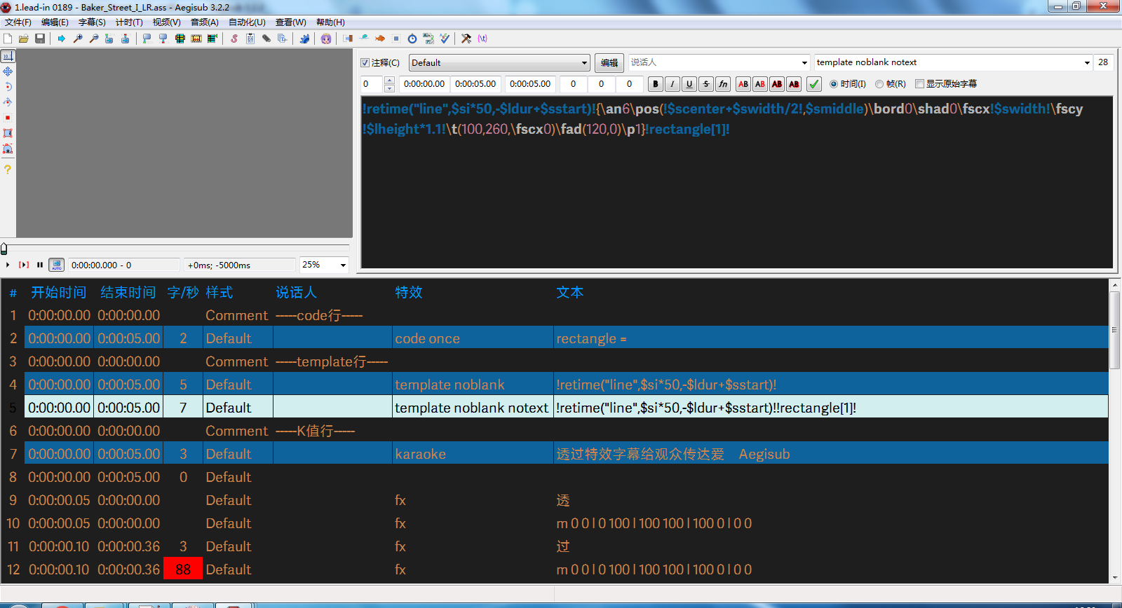The height and width of the screenshot is (608, 1122).
Task: Open Automation manager gear icon
Action: click(304, 39)
